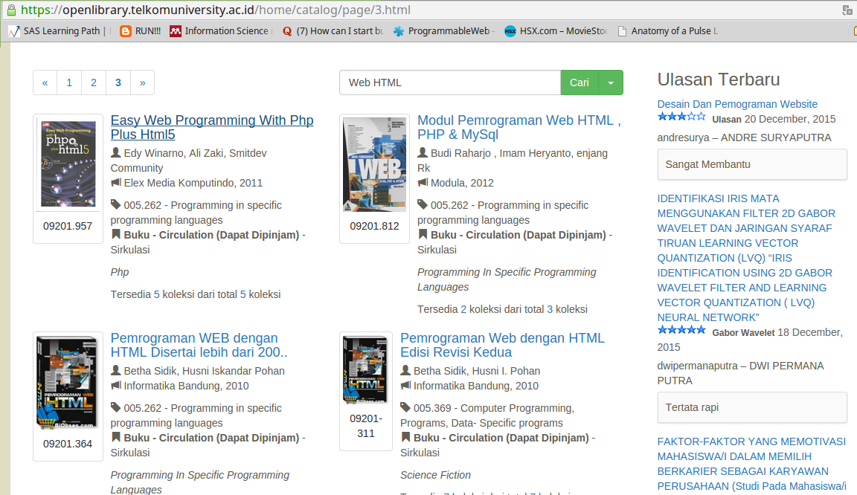Click total count 3 in Modul Pemrograman entry
The height and width of the screenshot is (495, 857).
pyautogui.click(x=550, y=308)
